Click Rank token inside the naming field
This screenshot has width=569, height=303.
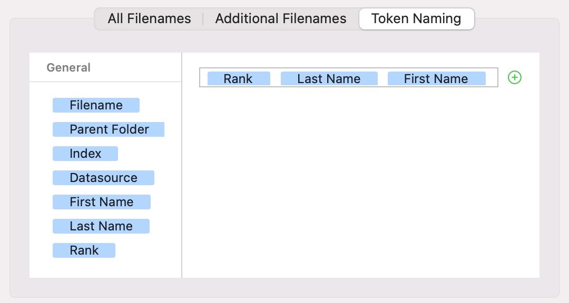[239, 79]
